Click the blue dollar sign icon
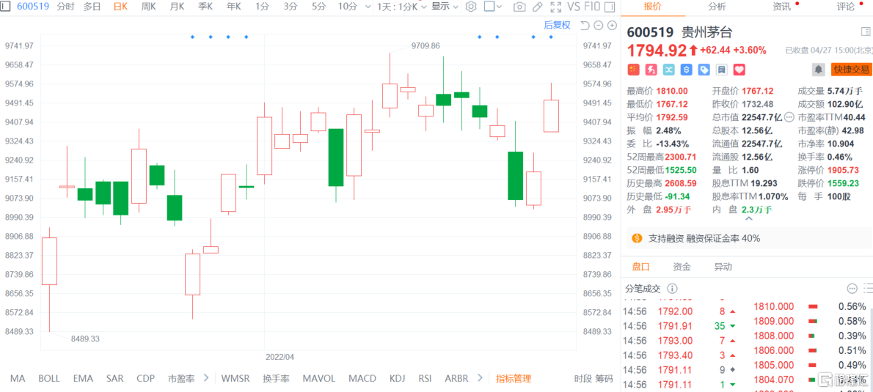The width and height of the screenshot is (873, 392). (x=687, y=70)
